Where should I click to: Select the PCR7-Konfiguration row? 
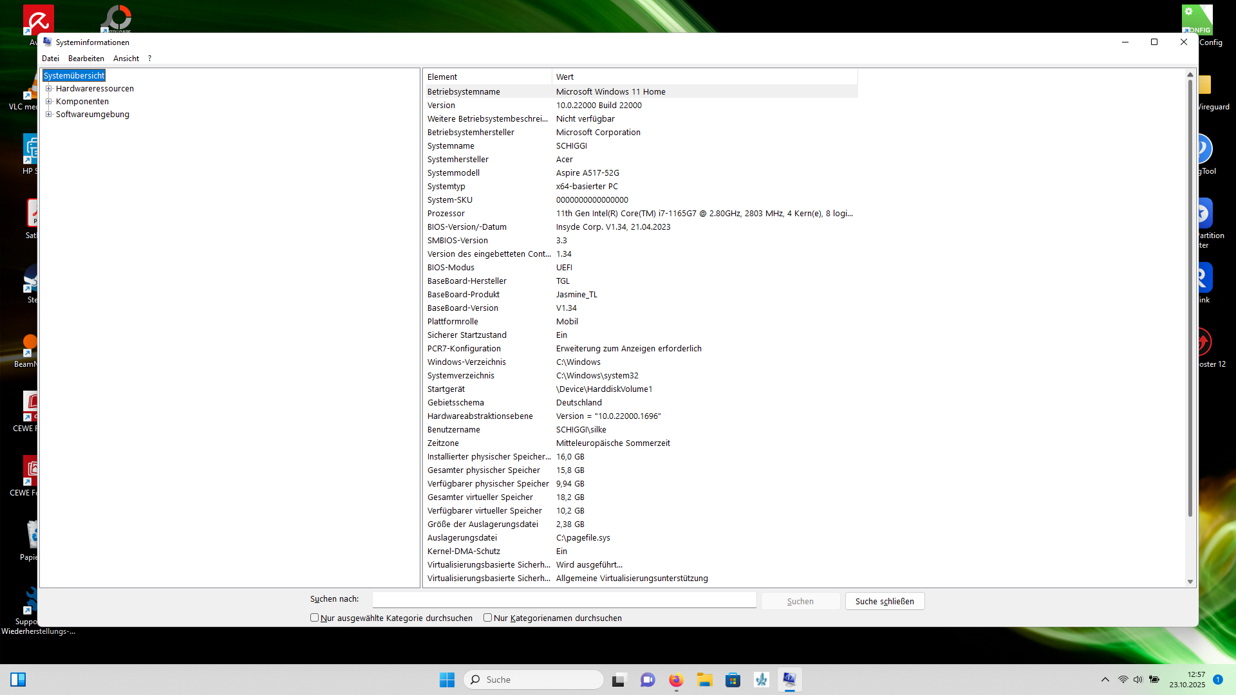coord(641,349)
